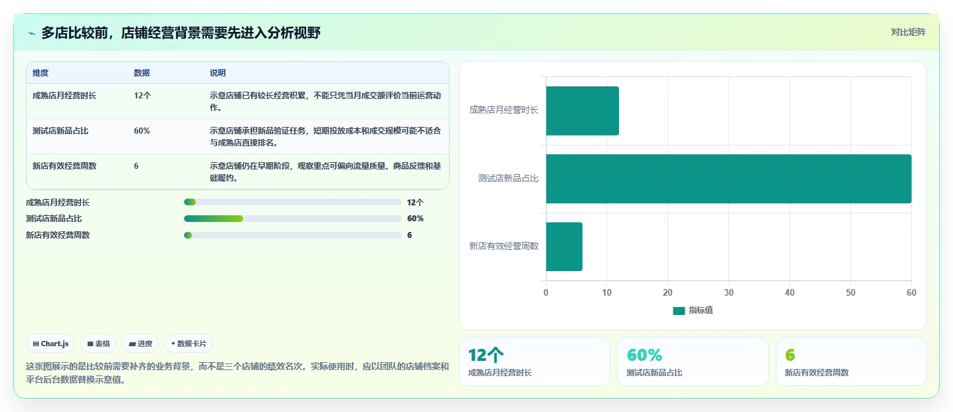953x412 pixels.
Task: Click the 成熟店月经营时长 chart axis label
Action: point(504,110)
